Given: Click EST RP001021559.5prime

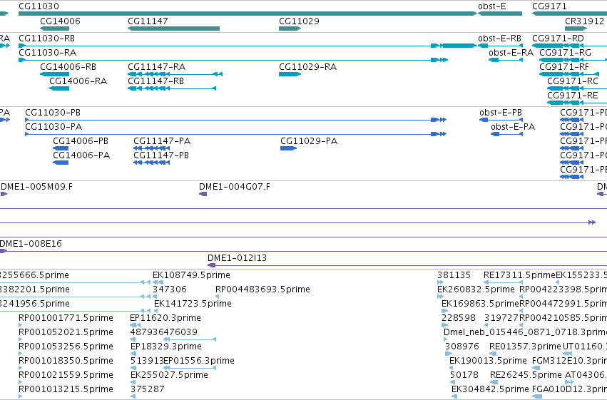Looking at the screenshot, I should (21, 382).
